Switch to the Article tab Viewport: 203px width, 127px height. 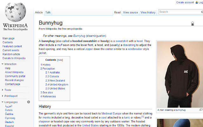[39, 12]
